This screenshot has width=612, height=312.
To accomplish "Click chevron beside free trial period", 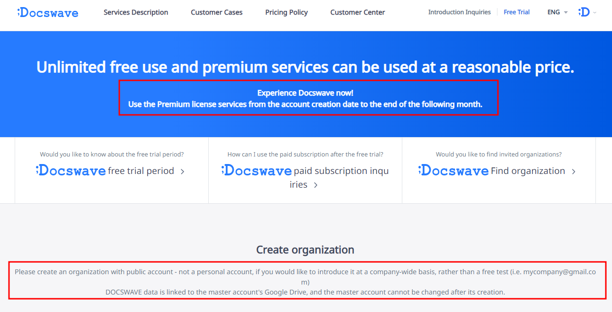I will [x=183, y=172].
